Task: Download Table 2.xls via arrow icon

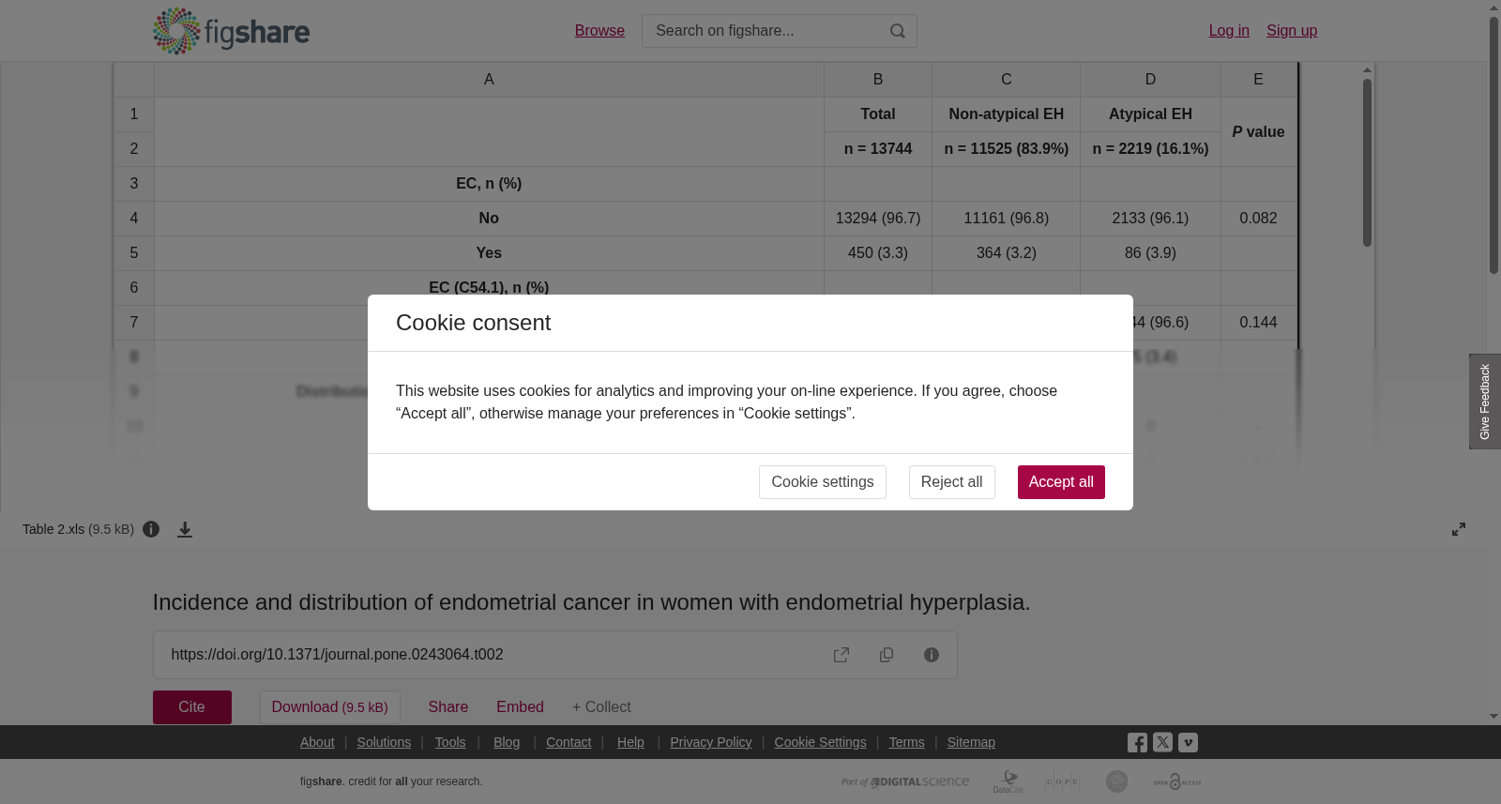Action: 185,530
